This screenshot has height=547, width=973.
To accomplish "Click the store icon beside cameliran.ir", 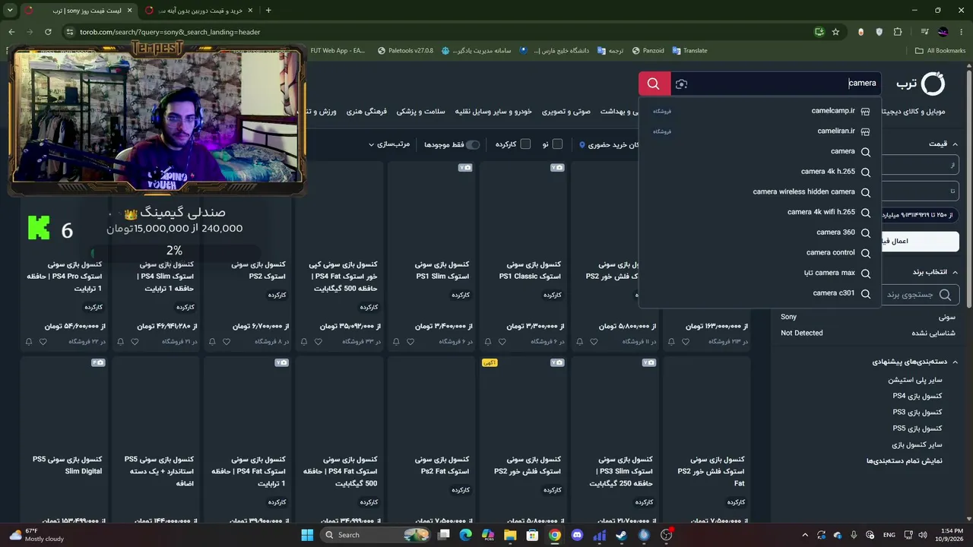I will pos(865,131).
